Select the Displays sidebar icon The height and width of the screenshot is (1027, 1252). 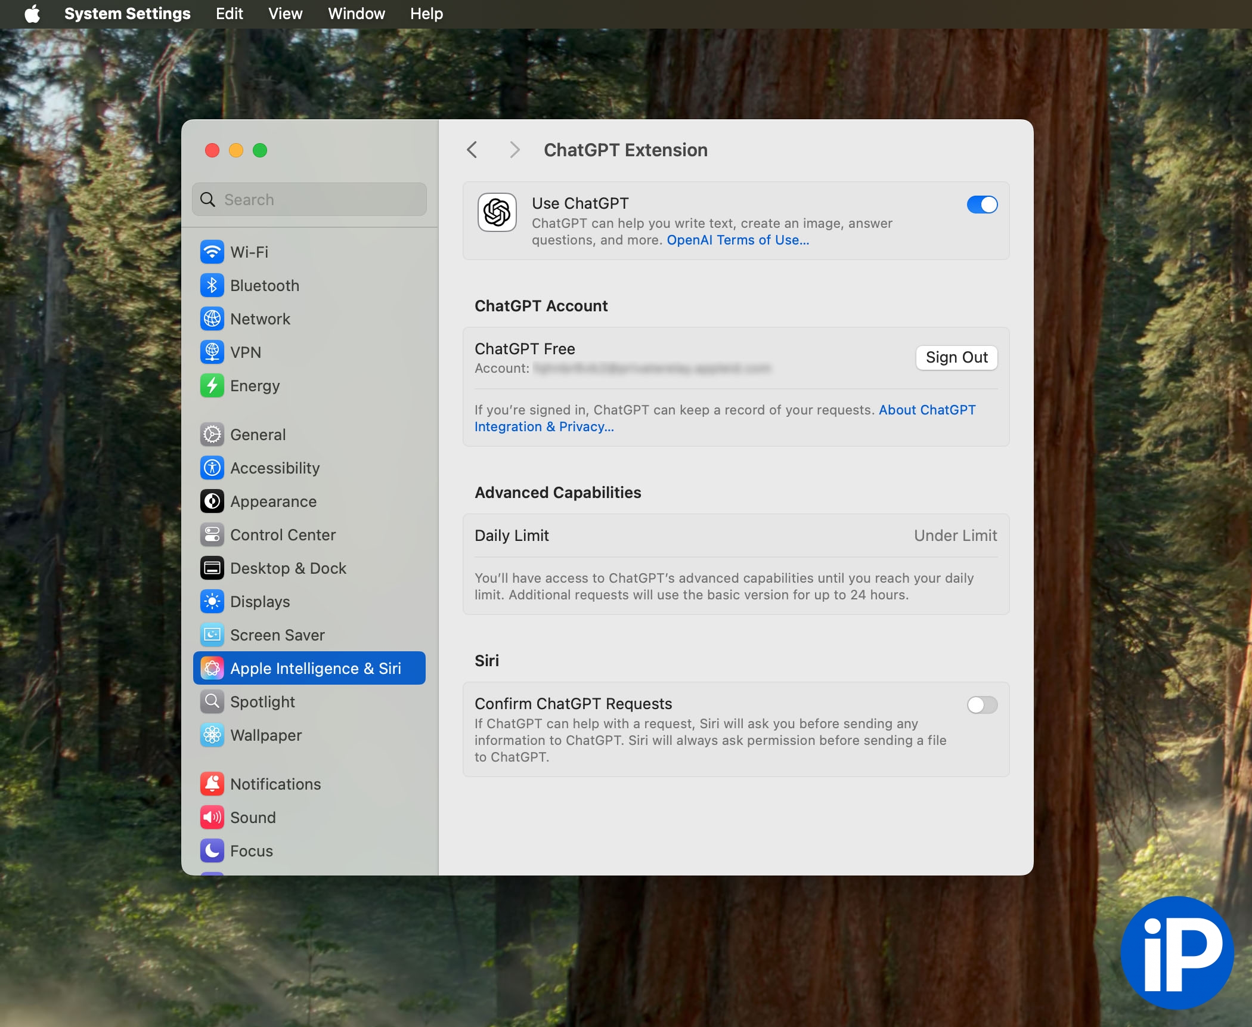[x=212, y=602]
